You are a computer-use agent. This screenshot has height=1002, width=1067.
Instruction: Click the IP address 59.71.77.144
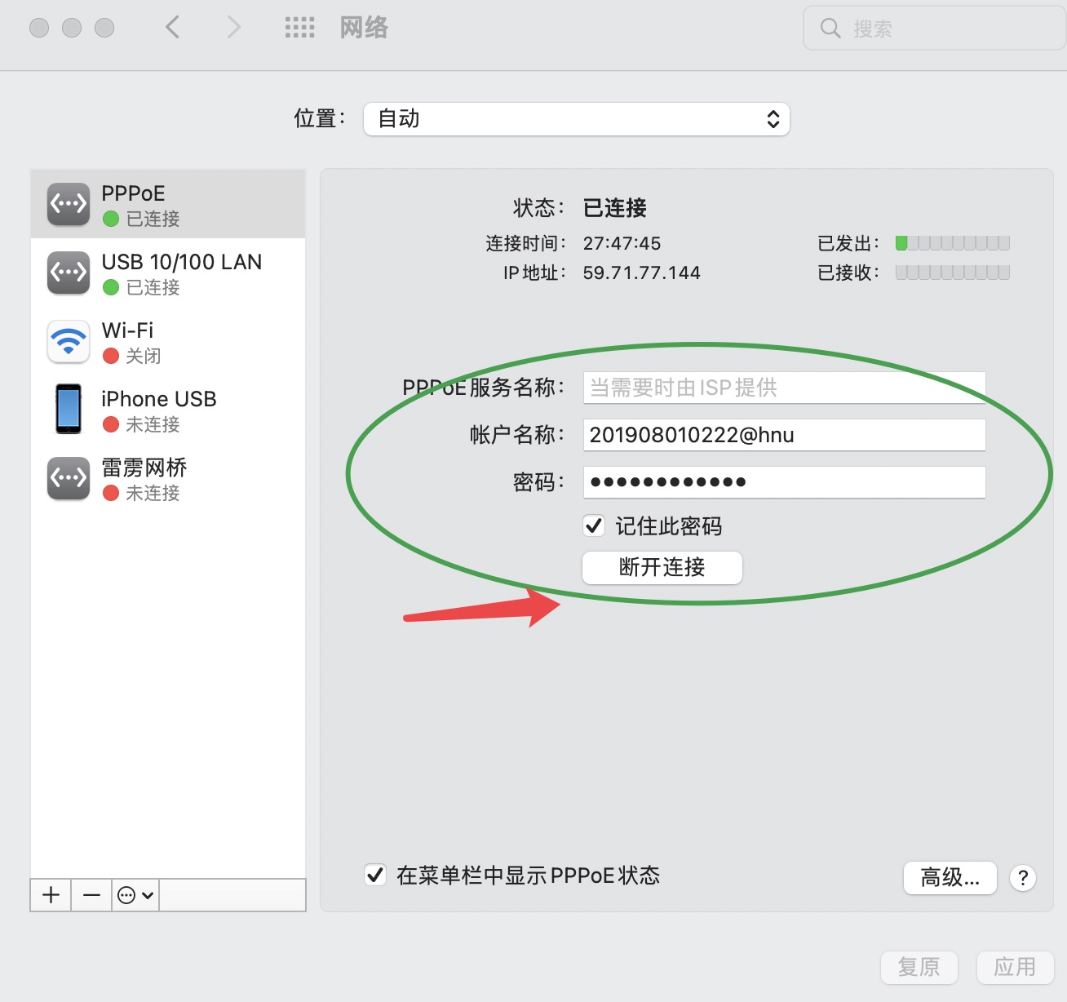[642, 273]
